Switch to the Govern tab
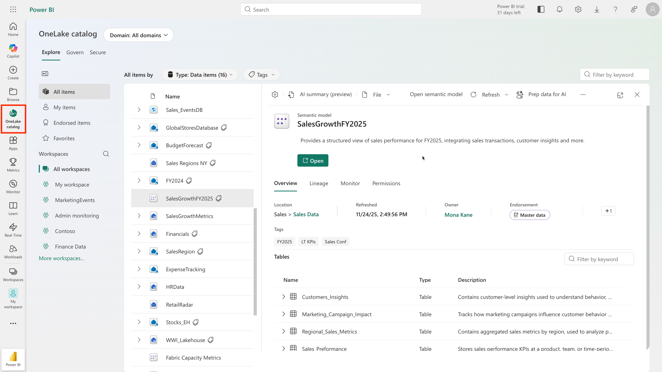 [75, 52]
